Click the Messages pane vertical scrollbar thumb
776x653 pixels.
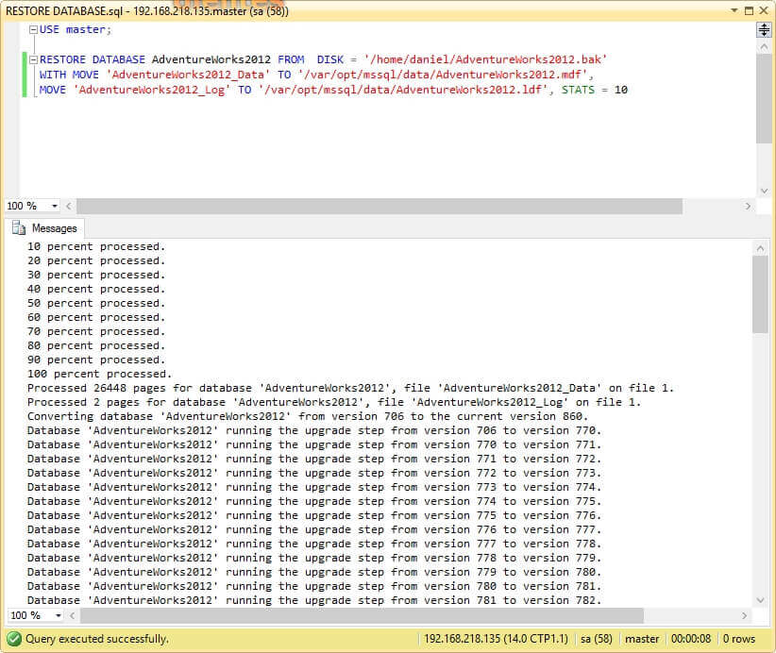760,293
